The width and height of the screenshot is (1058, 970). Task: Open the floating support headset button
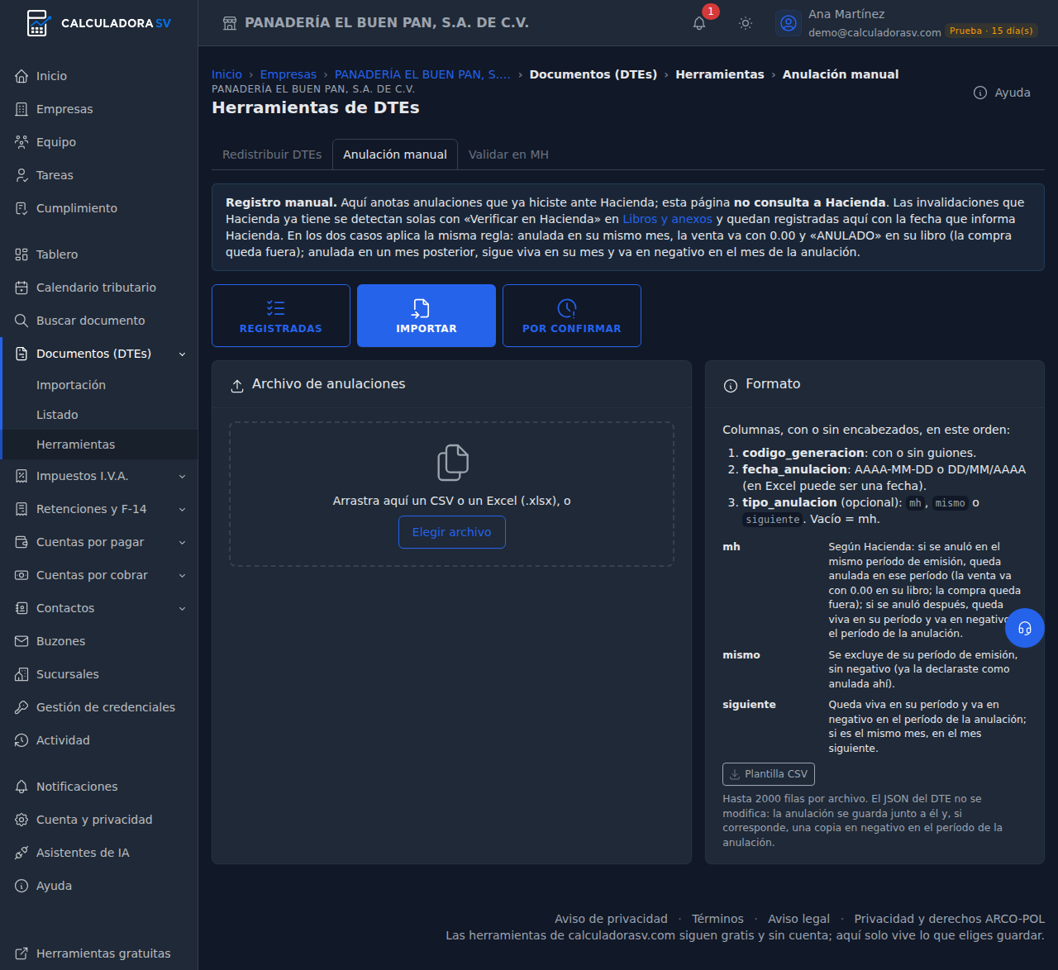(x=1025, y=629)
